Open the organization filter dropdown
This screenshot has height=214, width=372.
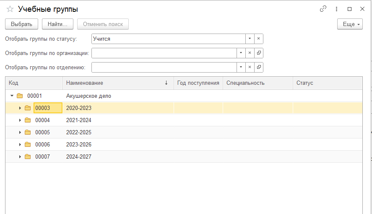(x=241, y=53)
